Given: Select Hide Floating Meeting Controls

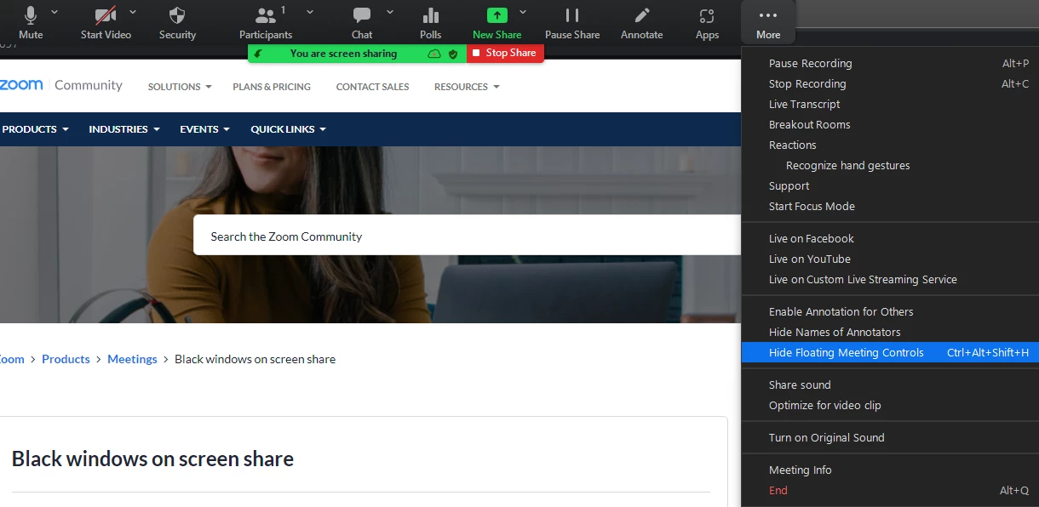Looking at the screenshot, I should (890, 353).
